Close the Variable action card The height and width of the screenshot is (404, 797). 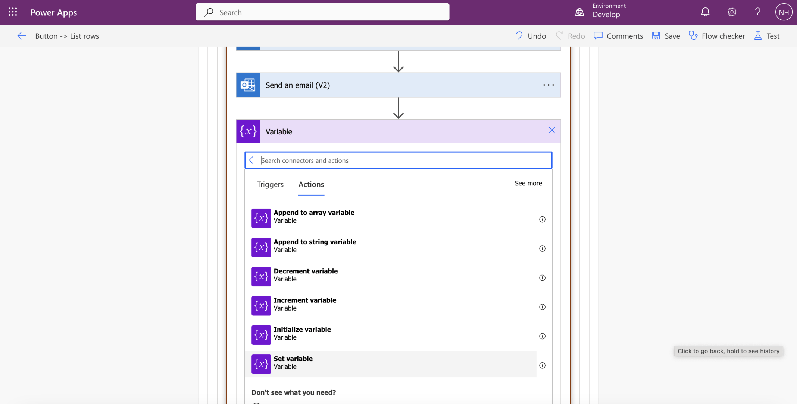(x=551, y=130)
